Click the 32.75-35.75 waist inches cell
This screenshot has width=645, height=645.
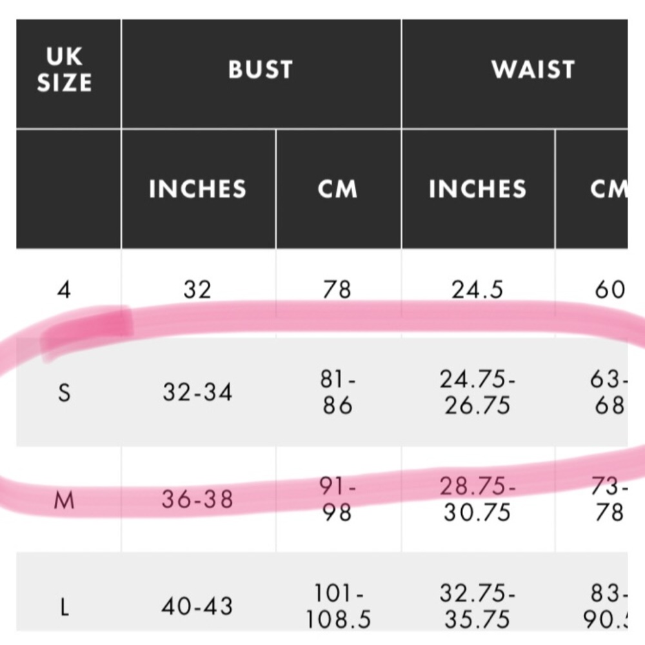(x=477, y=607)
